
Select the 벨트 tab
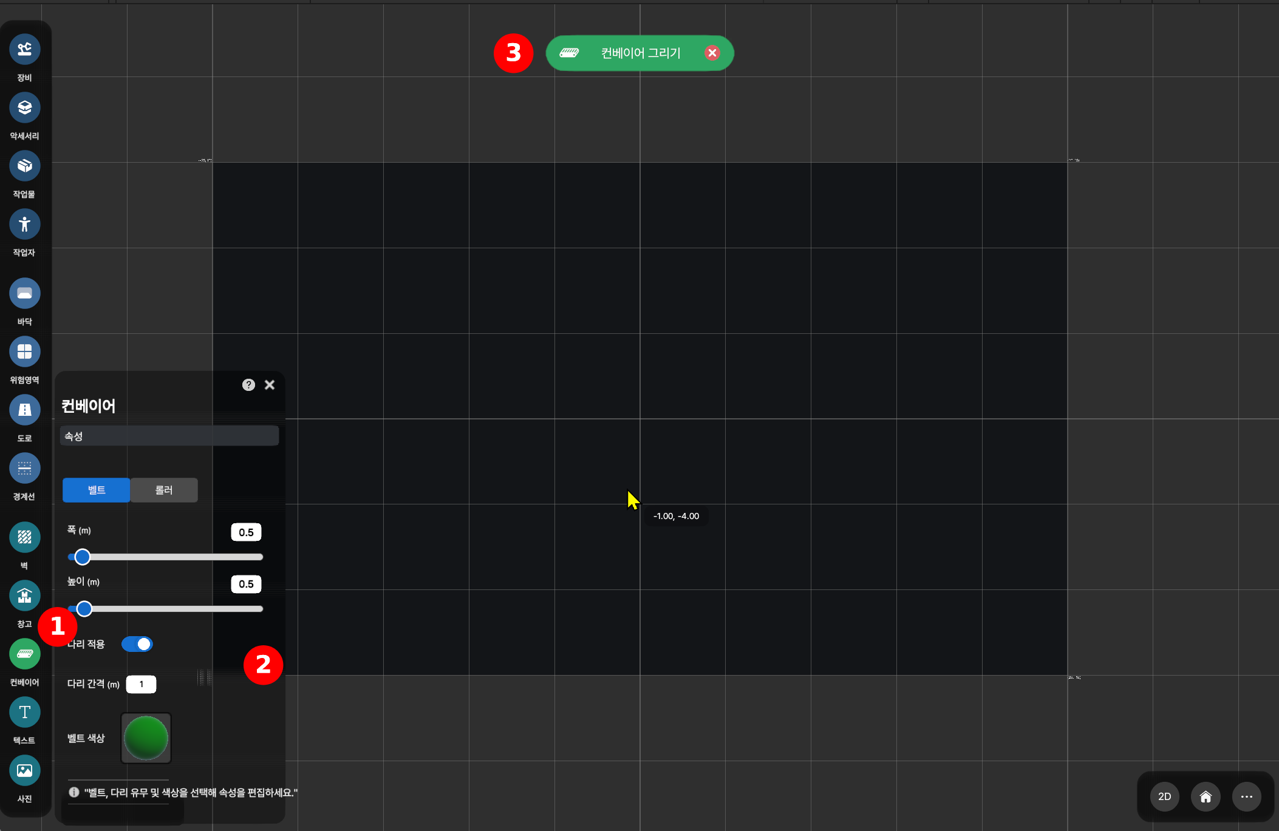point(97,490)
